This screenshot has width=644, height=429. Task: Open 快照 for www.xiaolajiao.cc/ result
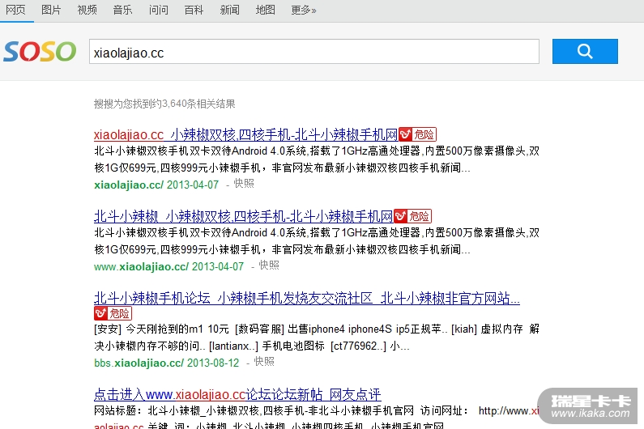click(269, 265)
